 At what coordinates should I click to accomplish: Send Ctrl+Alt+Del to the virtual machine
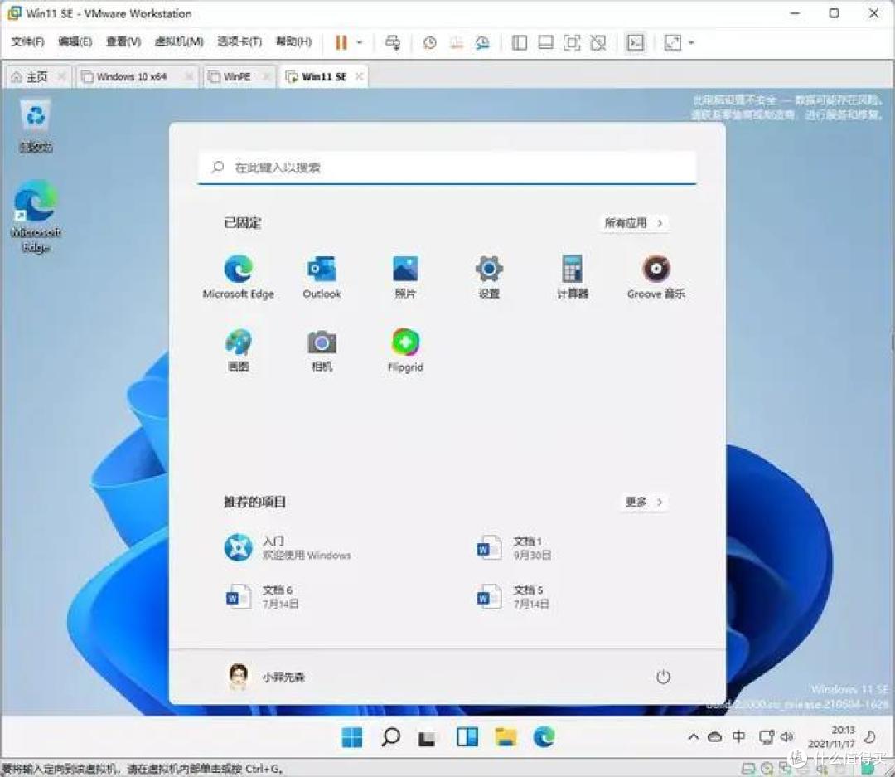[x=393, y=42]
